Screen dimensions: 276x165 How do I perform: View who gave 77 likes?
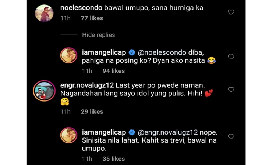click(x=92, y=18)
